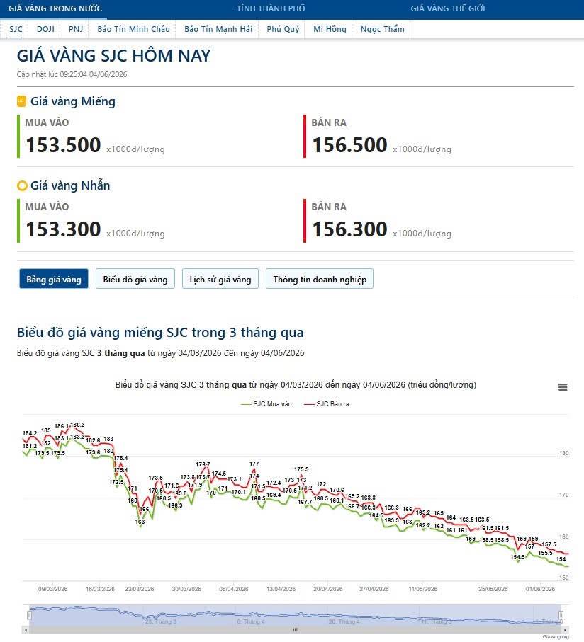584x642 pixels.
Task: Open the Bảo Tín Minh Châu tab
Action: pos(133,29)
